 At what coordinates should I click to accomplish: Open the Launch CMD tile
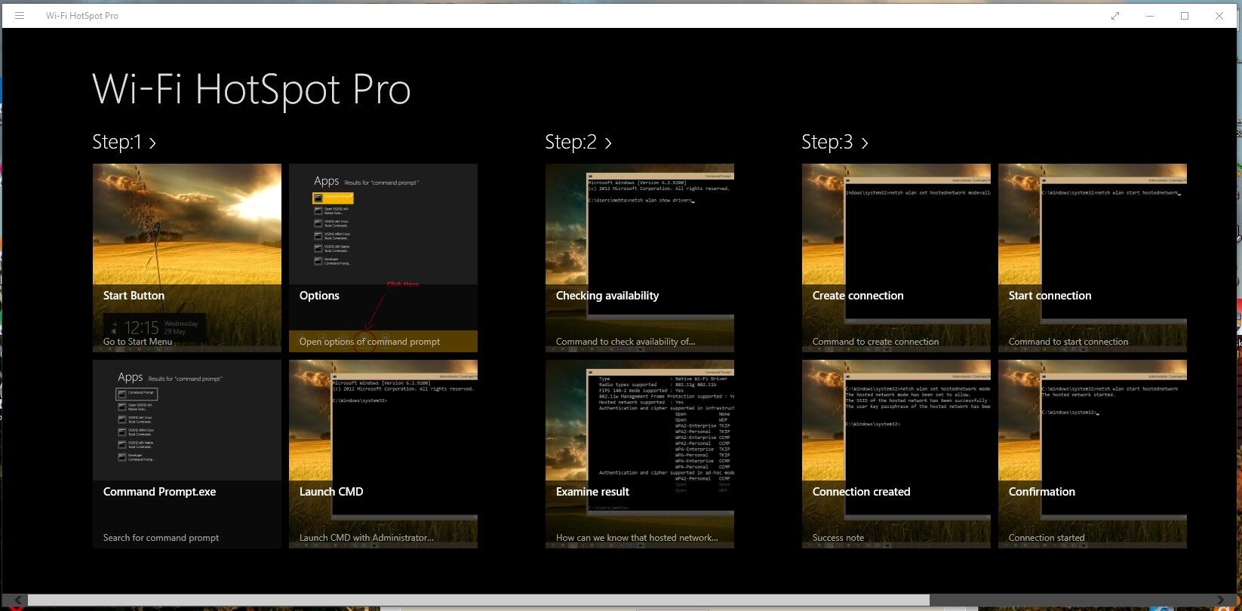(x=383, y=454)
